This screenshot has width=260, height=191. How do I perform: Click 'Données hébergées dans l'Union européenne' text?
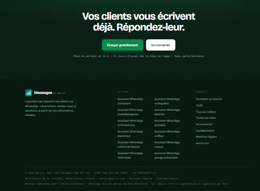pos(55,184)
